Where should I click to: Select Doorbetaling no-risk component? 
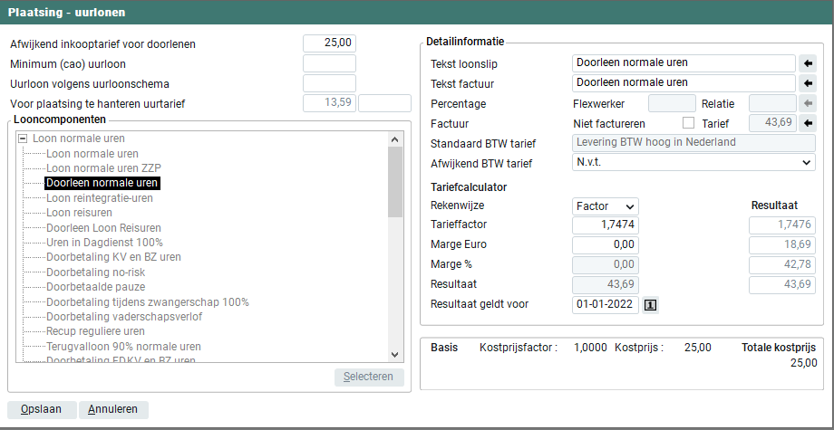click(x=95, y=272)
